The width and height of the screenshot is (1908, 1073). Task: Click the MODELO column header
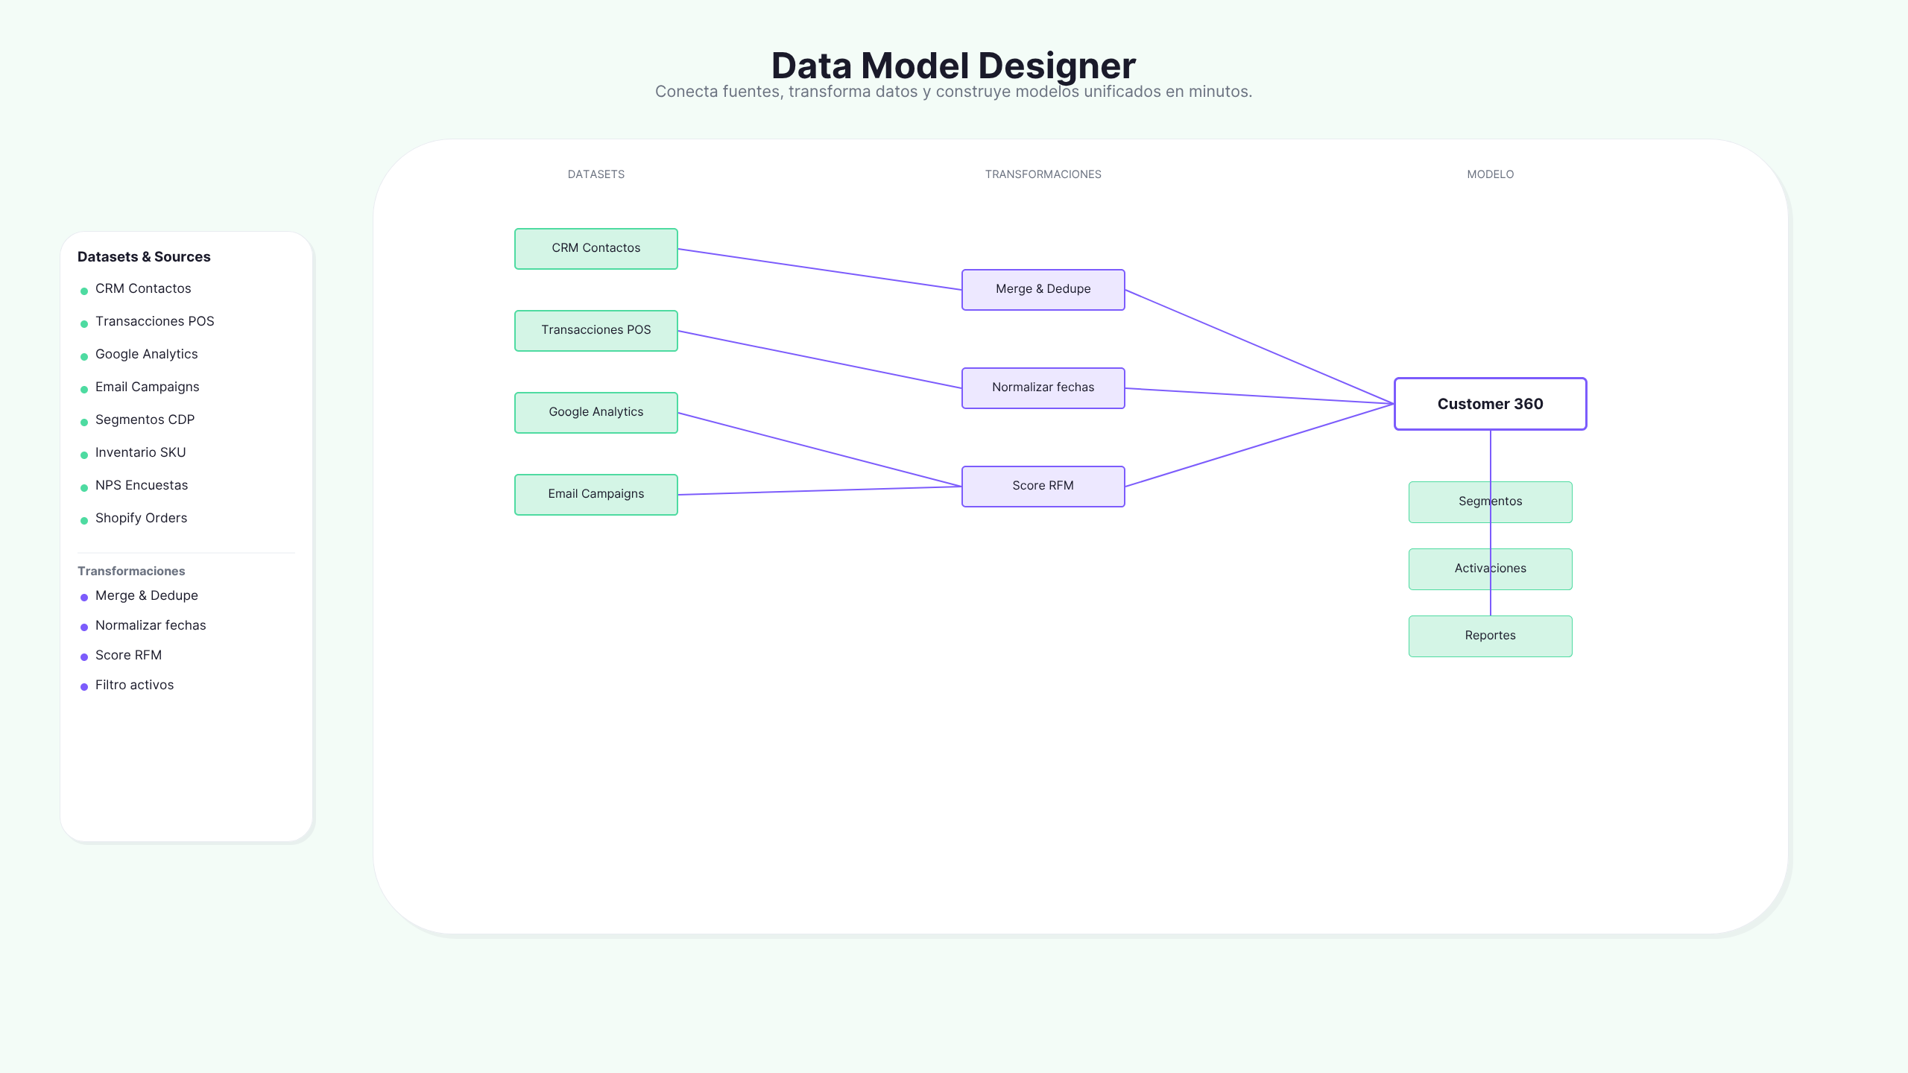(x=1491, y=174)
